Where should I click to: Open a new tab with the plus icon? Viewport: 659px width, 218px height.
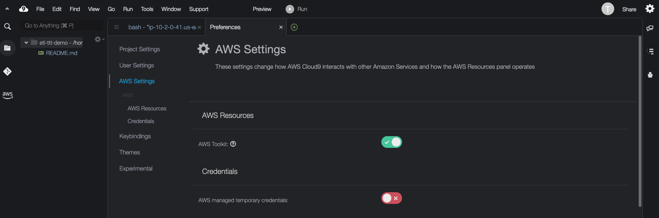click(x=294, y=27)
